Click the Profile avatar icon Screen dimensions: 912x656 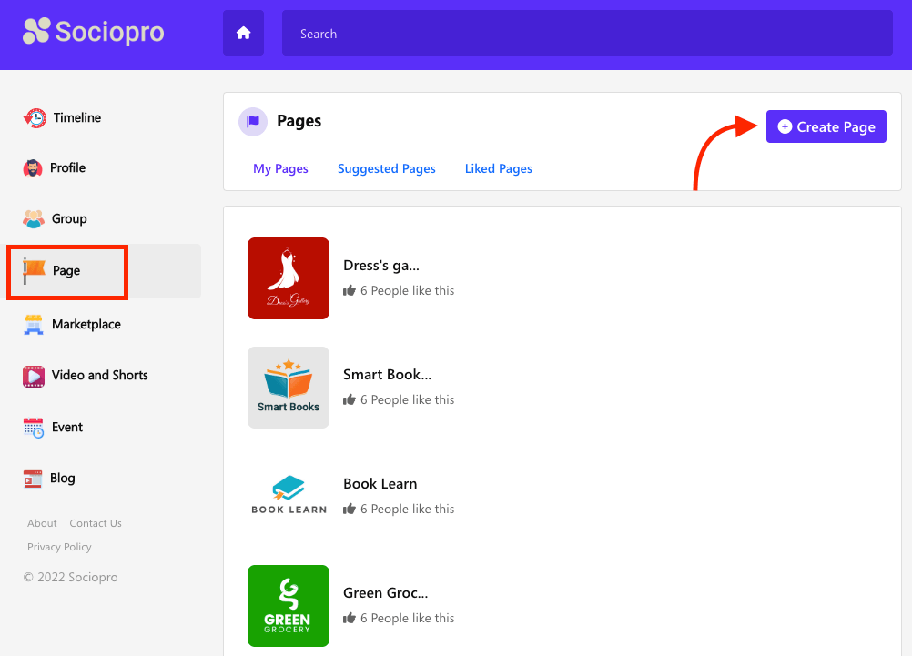33,168
